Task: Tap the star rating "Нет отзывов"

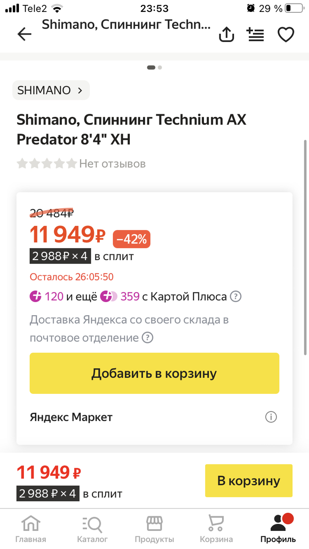Action: 81,164
